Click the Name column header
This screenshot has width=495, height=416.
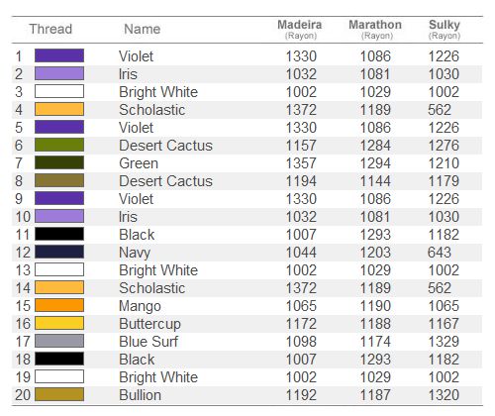click(143, 29)
